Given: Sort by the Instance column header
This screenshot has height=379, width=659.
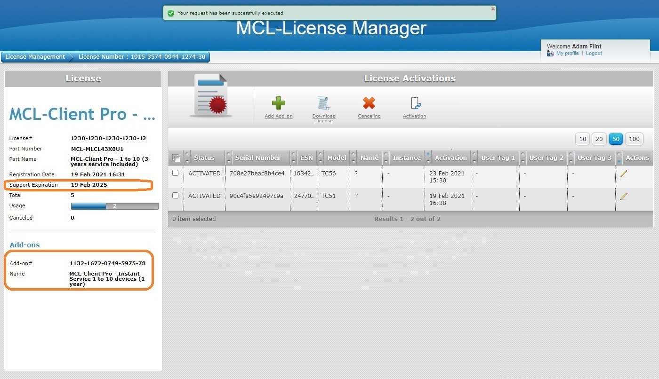Looking at the screenshot, I should (407, 158).
